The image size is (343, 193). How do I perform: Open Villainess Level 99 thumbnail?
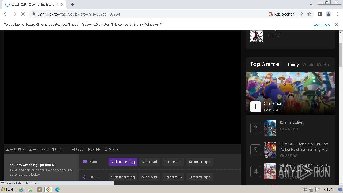tap(270, 171)
